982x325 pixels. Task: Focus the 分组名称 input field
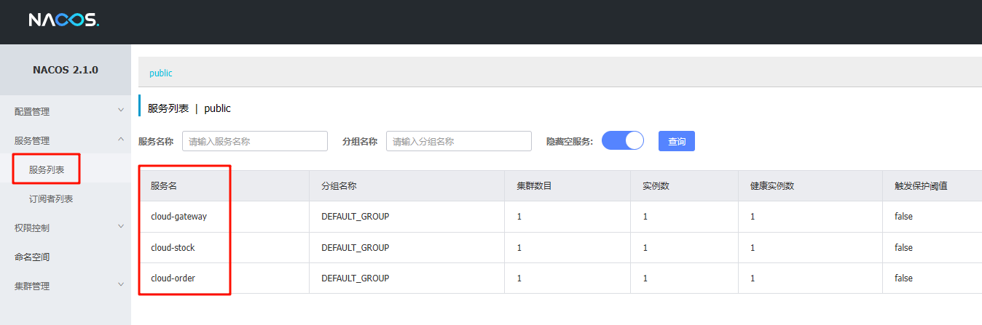click(459, 141)
